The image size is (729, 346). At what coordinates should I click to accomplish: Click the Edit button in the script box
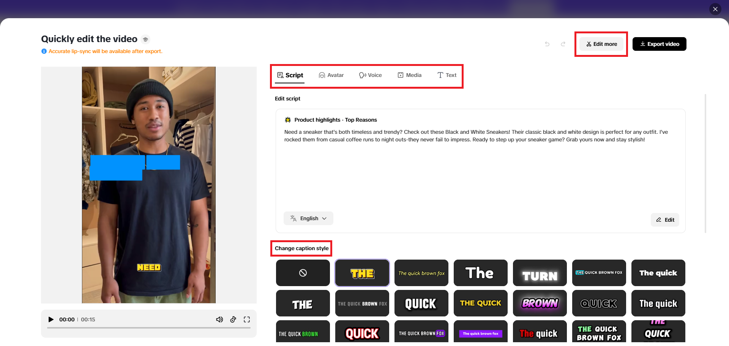(x=665, y=220)
